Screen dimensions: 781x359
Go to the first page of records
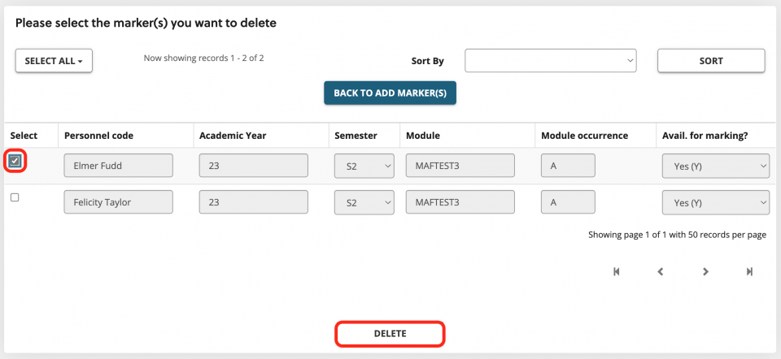[616, 271]
